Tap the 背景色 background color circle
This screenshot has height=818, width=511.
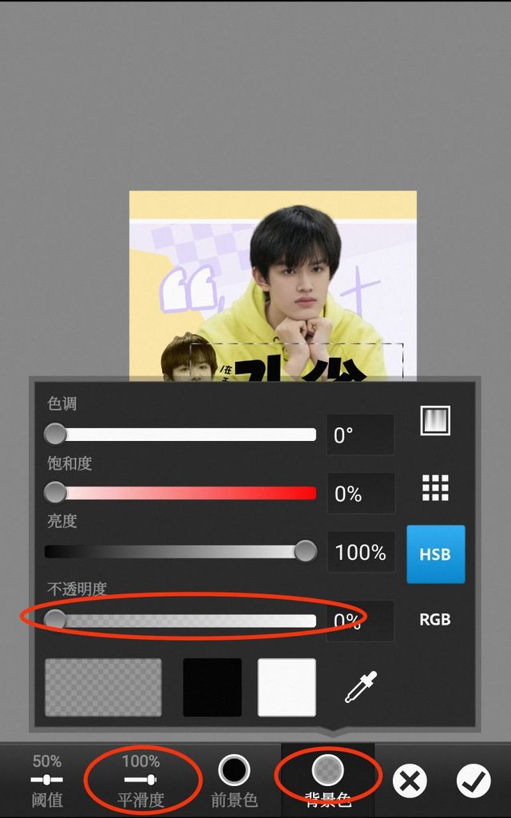click(x=327, y=770)
